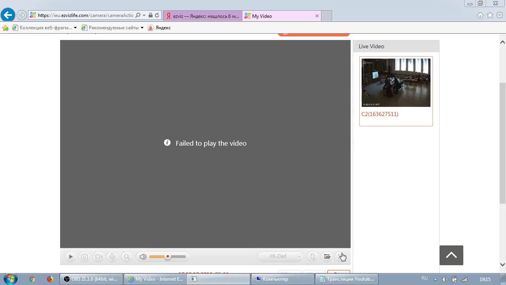
Task: Open the Windows Start menu
Action: click(11, 279)
